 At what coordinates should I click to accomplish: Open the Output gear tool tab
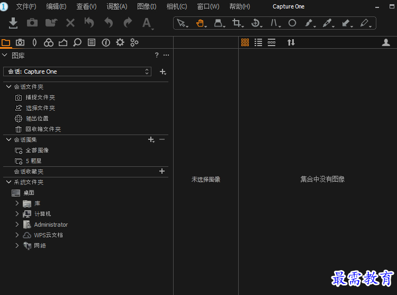pos(120,42)
